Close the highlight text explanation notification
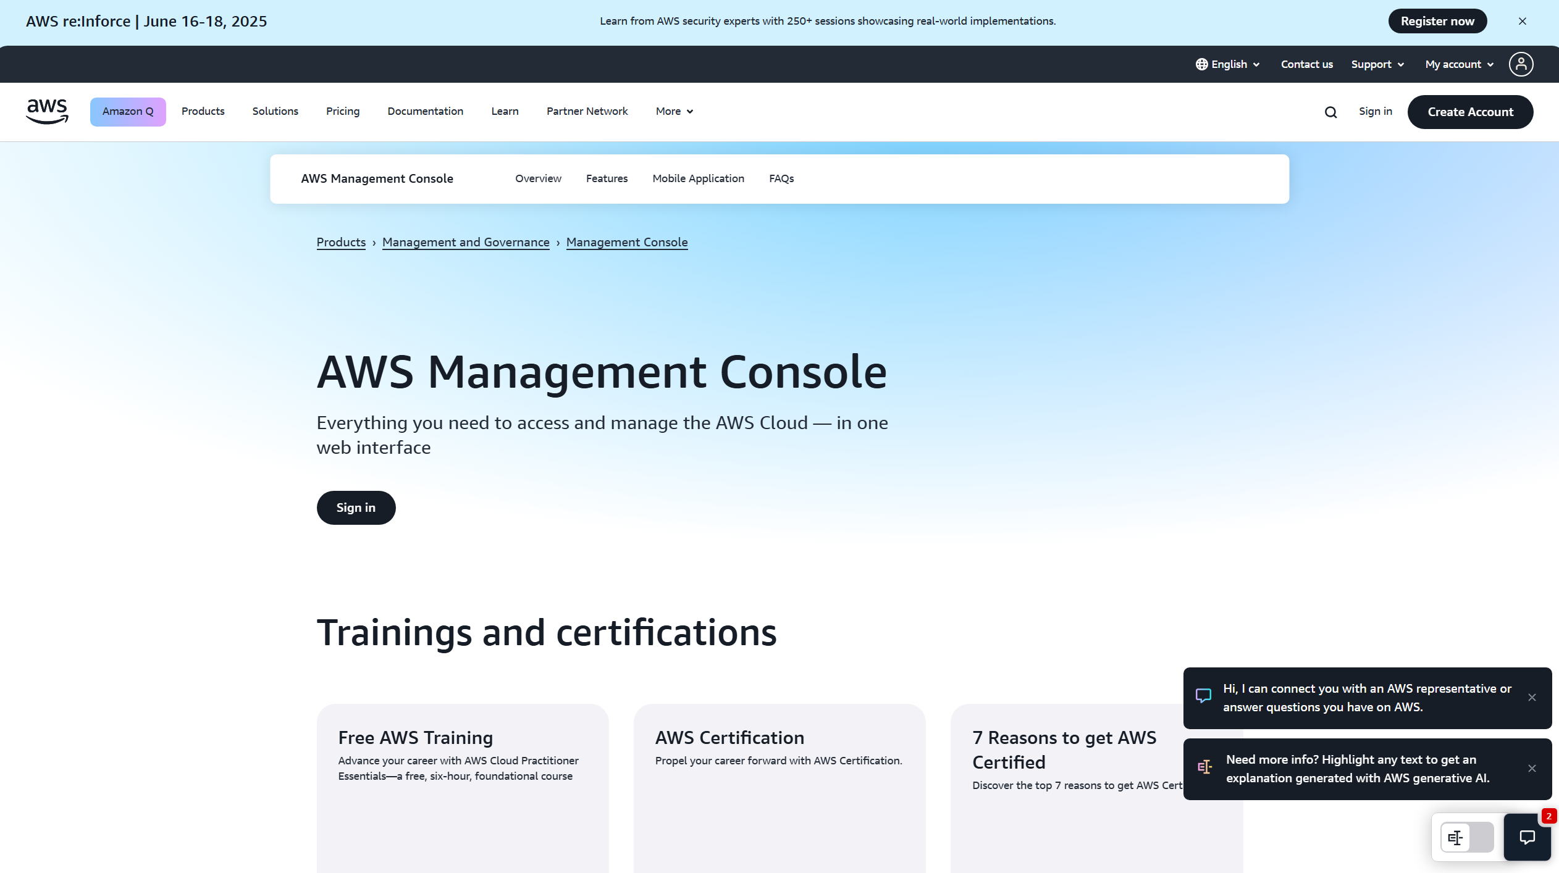Image resolution: width=1559 pixels, height=873 pixels. (x=1532, y=769)
